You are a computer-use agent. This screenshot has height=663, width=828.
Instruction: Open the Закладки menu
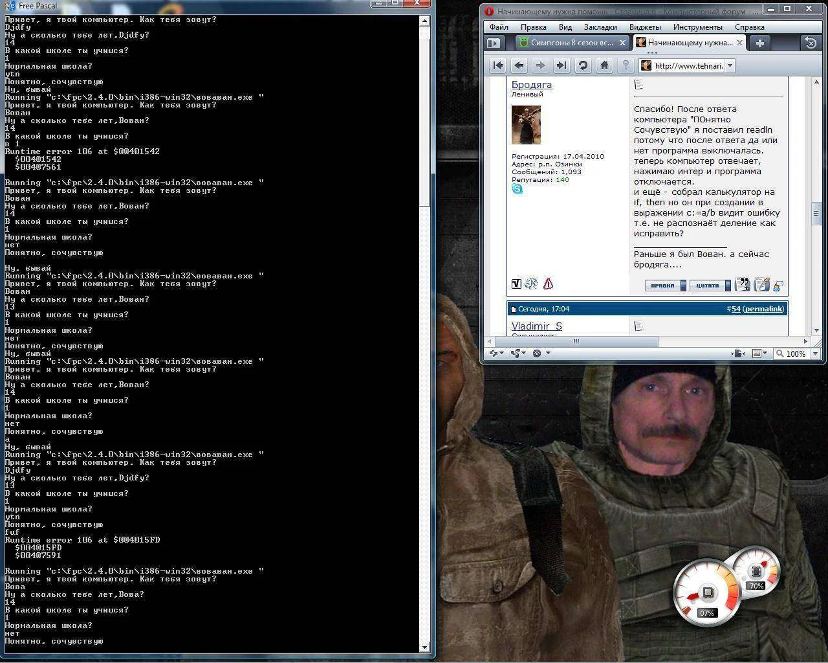click(600, 27)
